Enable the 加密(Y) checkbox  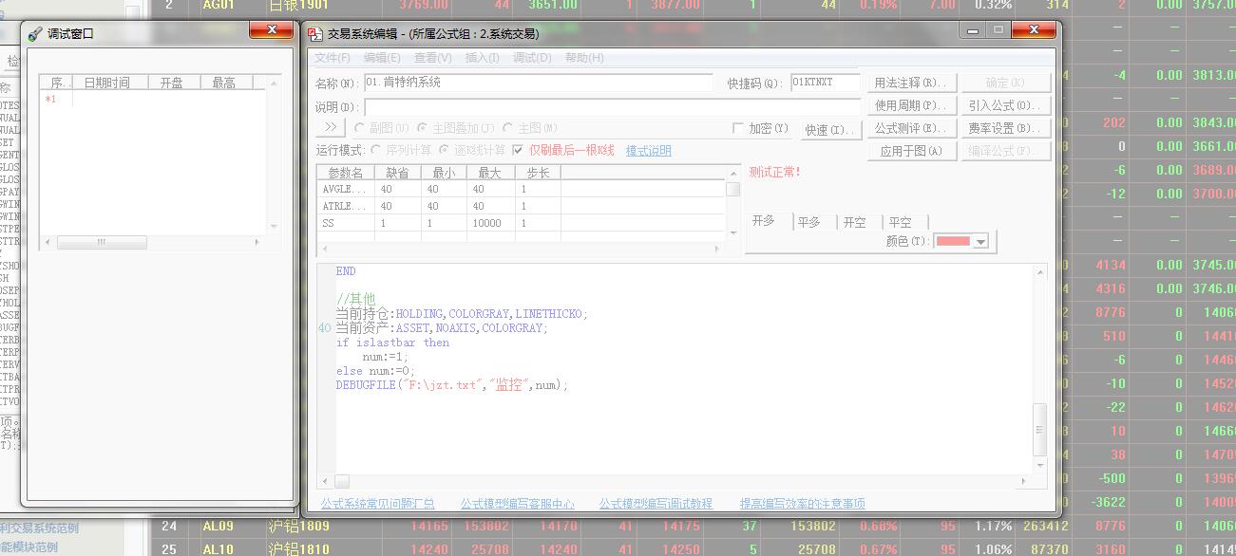(x=738, y=128)
